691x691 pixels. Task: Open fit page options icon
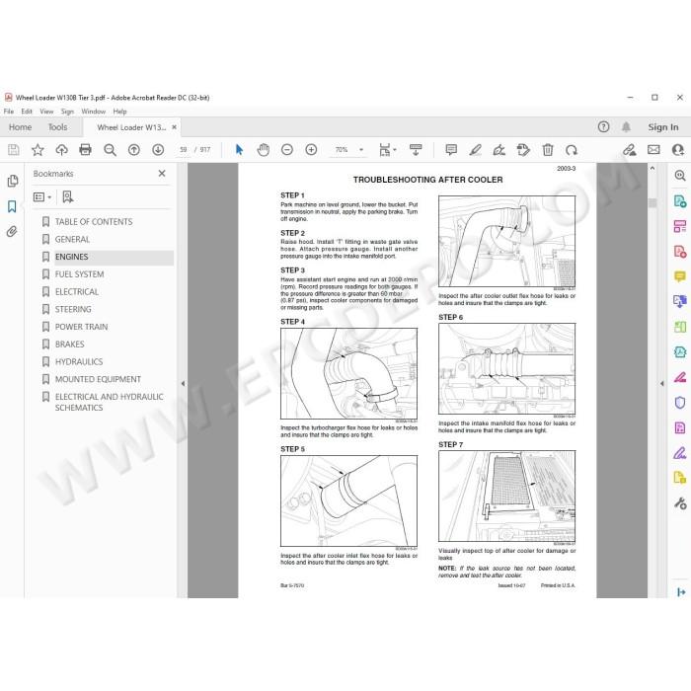[387, 150]
